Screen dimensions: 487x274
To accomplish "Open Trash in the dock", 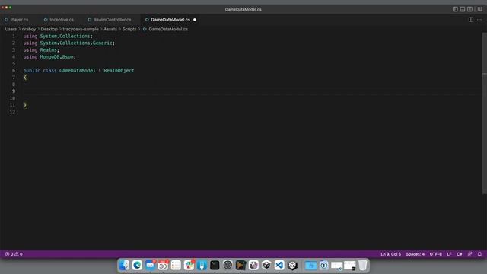I will [362, 266].
